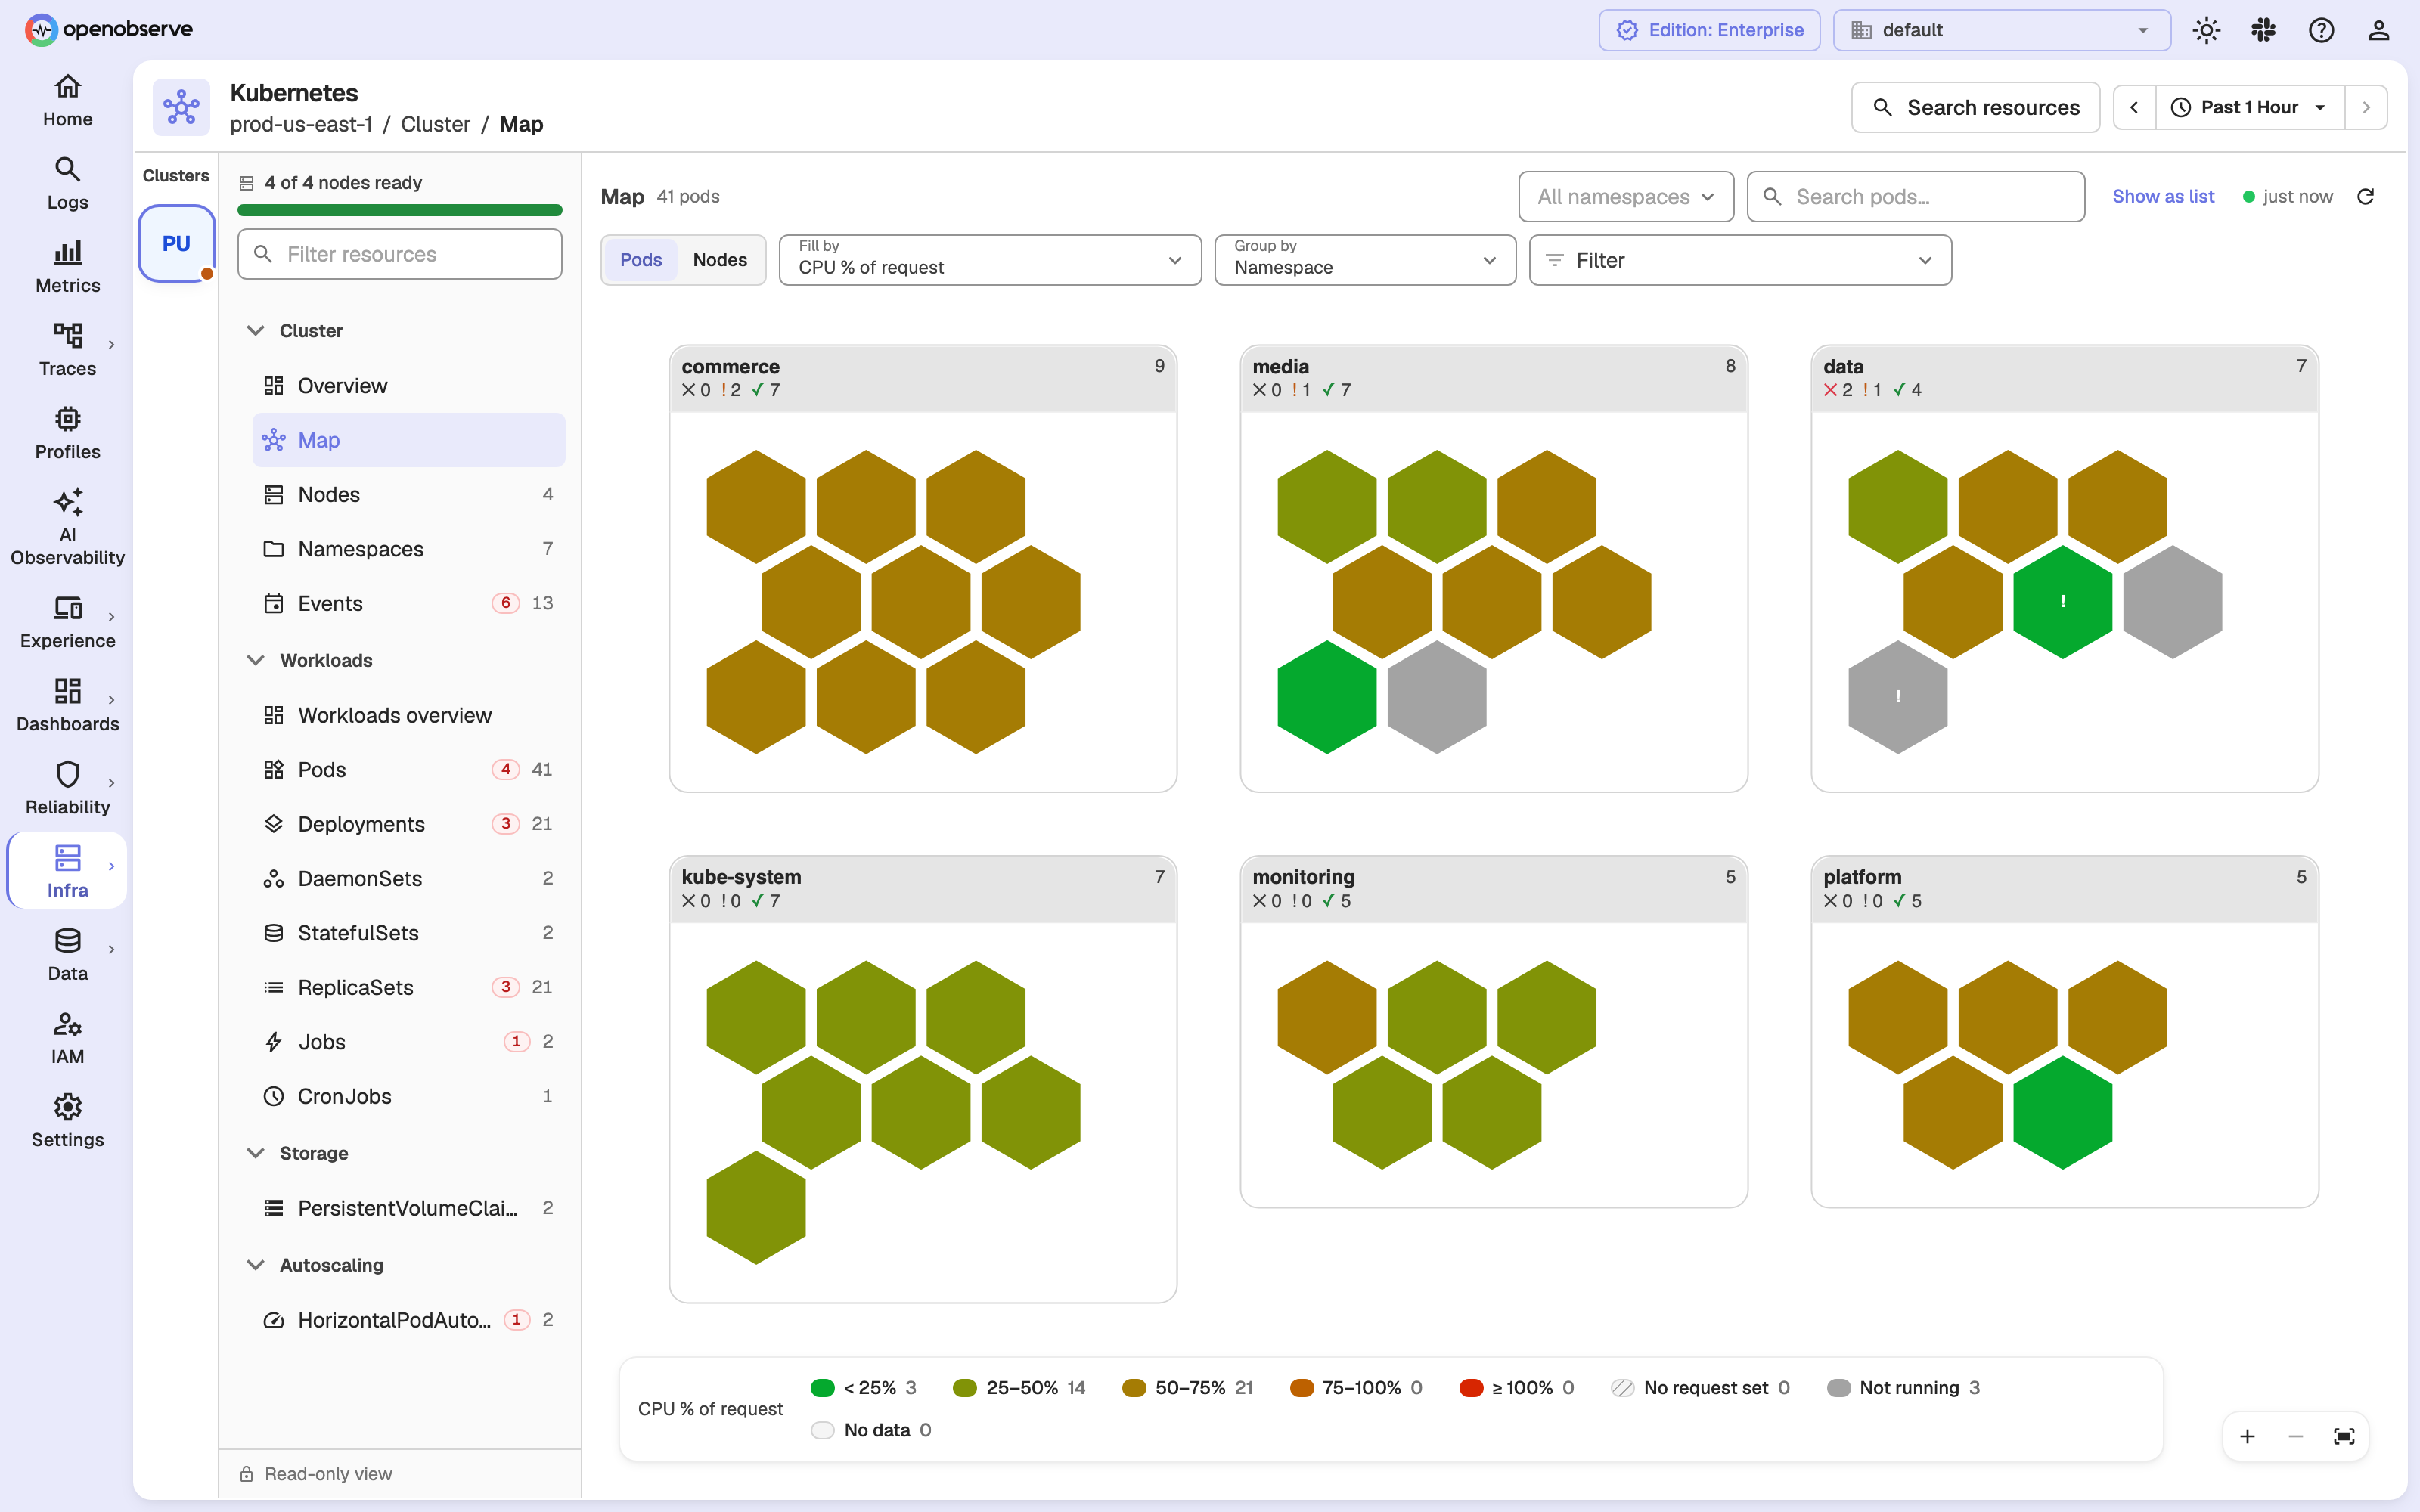
Task: Open the Past 1 Hour time picker
Action: pyautogui.click(x=2250, y=107)
